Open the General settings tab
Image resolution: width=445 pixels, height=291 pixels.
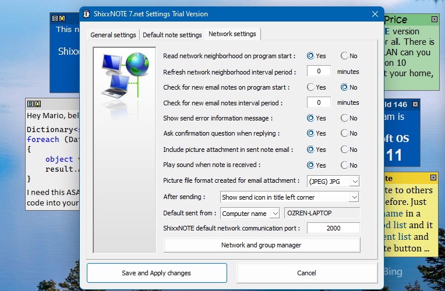click(x=113, y=35)
